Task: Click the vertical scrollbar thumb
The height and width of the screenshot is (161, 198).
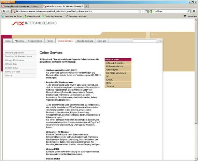Action: coord(196,72)
